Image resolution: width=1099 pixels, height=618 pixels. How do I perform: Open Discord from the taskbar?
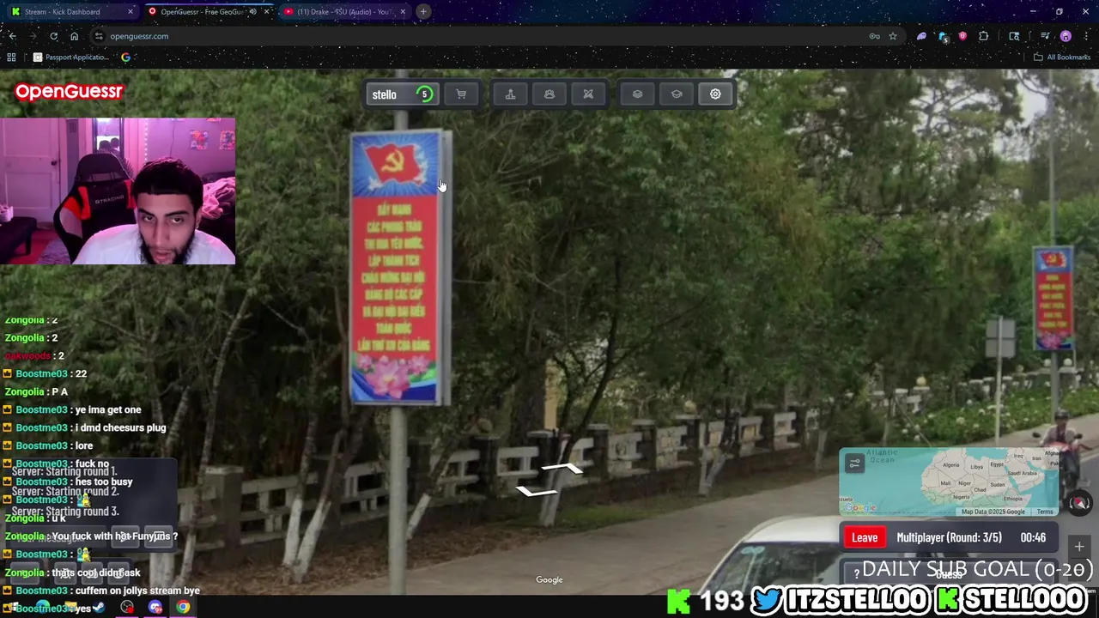[x=155, y=608]
